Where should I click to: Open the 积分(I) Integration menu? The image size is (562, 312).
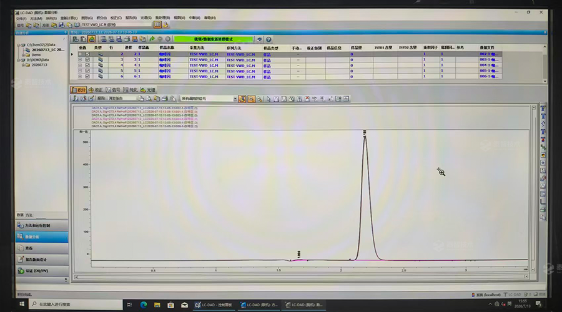click(x=101, y=18)
